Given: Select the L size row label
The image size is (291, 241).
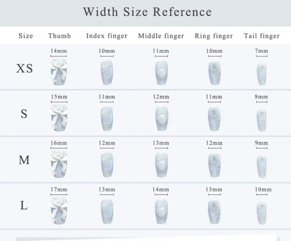Looking at the screenshot, I should coord(24,205).
